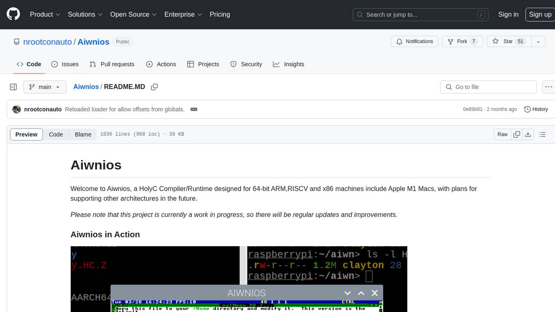Click the star count 51
This screenshot has height=312, width=555.
click(x=520, y=42)
